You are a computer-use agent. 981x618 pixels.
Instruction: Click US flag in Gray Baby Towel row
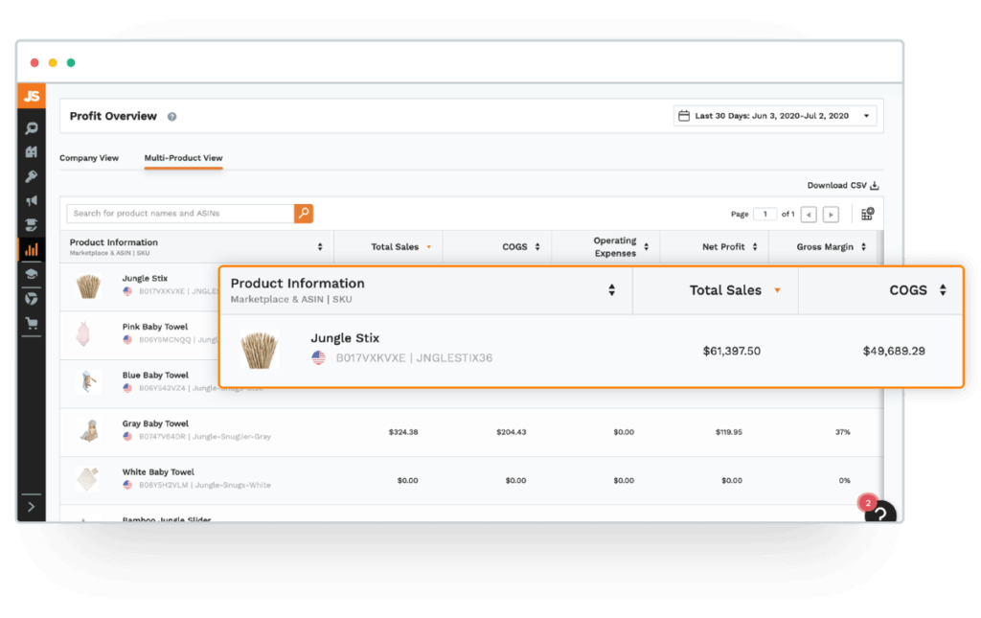tap(127, 436)
